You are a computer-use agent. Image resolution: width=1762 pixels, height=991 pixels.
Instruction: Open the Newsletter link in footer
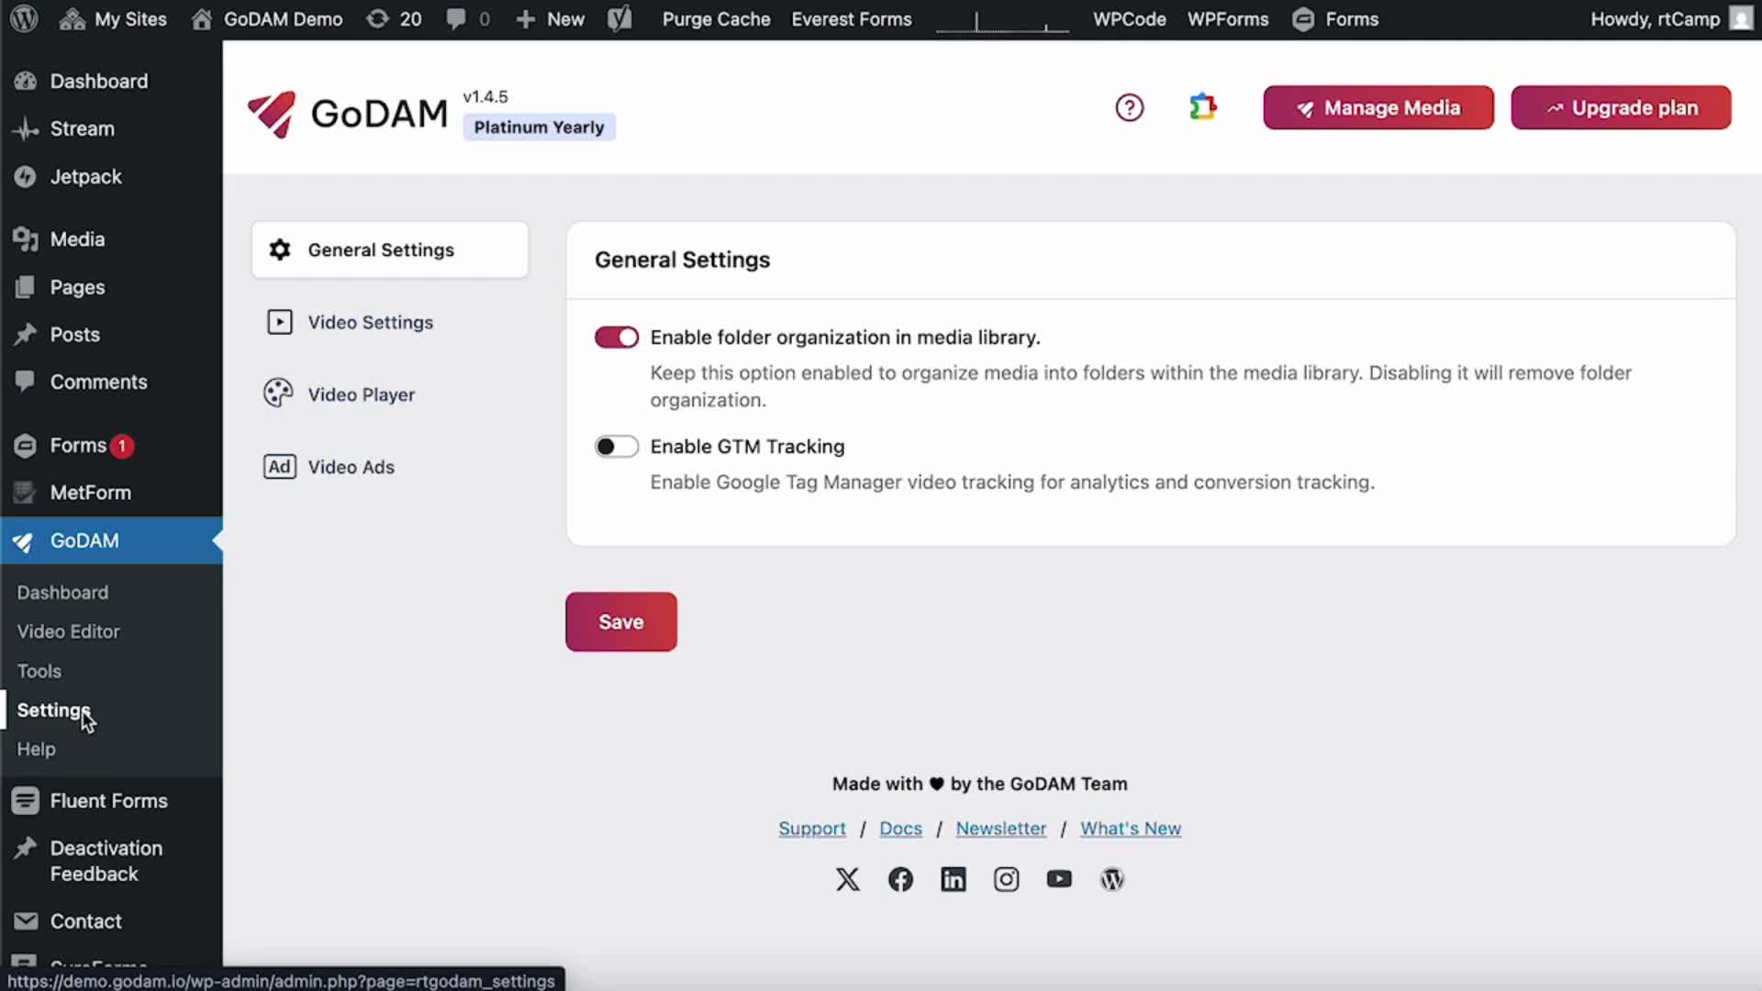point(1000,829)
